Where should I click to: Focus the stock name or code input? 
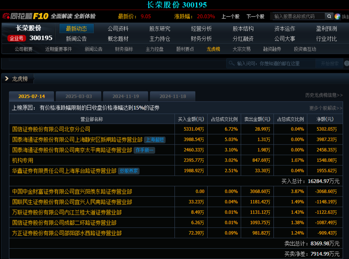[298, 16]
